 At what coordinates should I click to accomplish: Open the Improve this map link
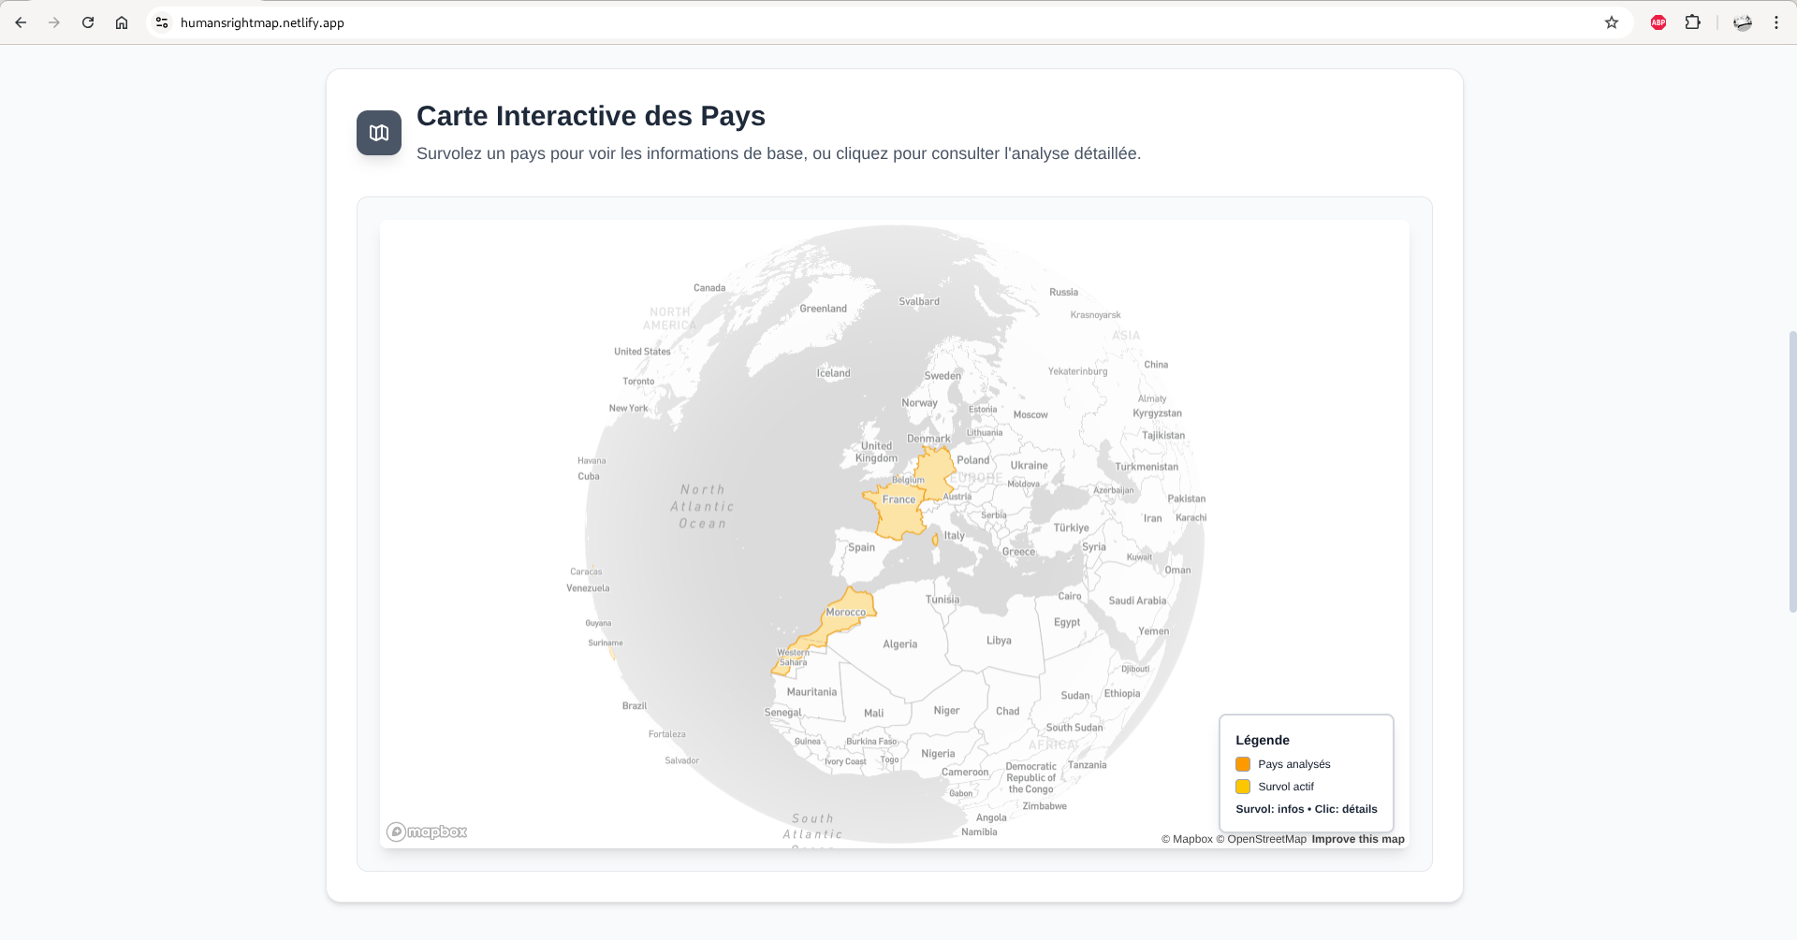coord(1357,839)
